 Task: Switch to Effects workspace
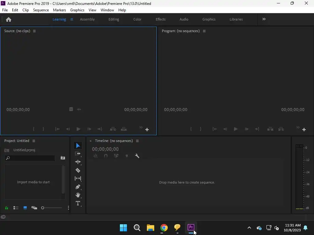pos(161,19)
